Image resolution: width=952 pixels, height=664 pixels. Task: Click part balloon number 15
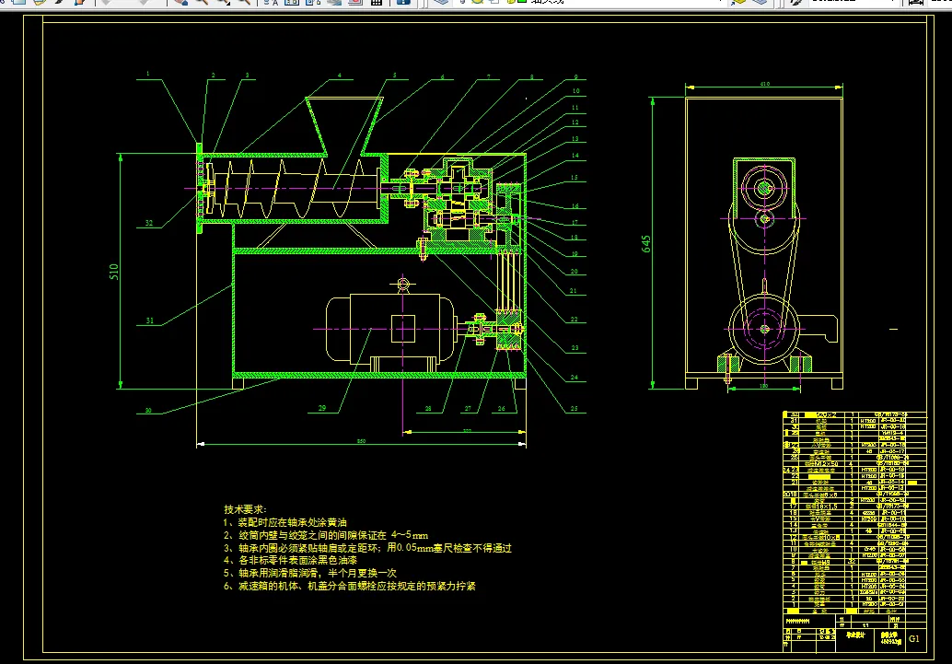(x=575, y=178)
